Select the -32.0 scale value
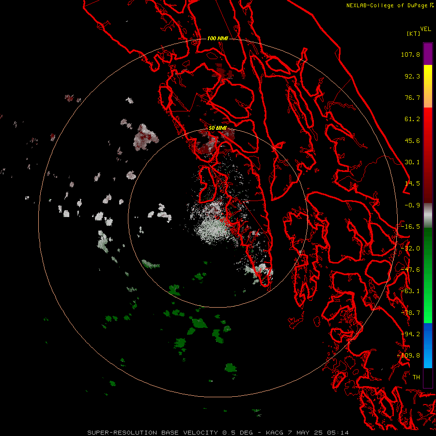The image size is (436, 436). (410, 249)
